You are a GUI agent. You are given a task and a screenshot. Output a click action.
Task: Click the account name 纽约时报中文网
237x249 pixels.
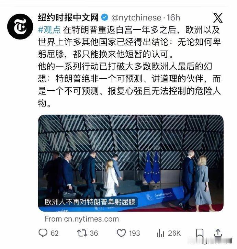point(68,18)
